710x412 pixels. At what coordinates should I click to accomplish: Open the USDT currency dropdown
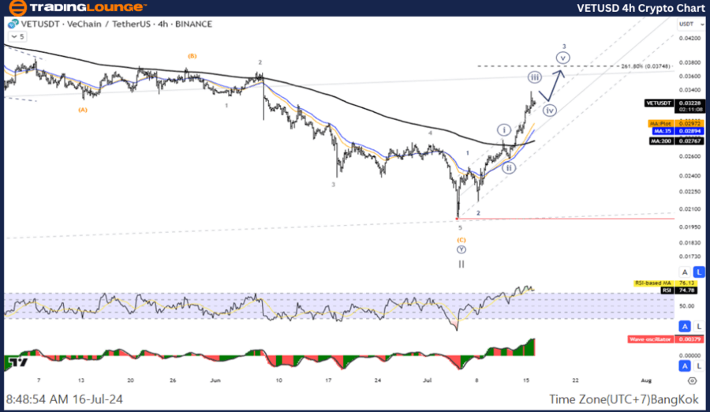691,24
